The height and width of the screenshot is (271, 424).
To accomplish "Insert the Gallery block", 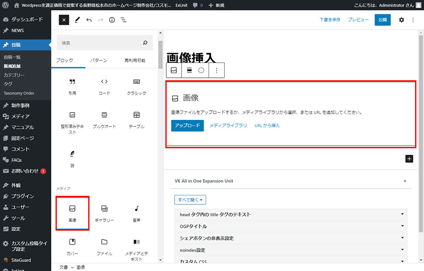I will tap(104, 213).
